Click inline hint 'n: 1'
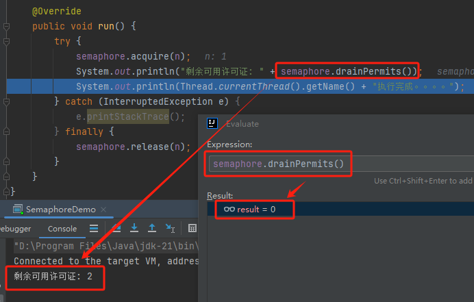Screen dimensions: 474x302 (215, 57)
